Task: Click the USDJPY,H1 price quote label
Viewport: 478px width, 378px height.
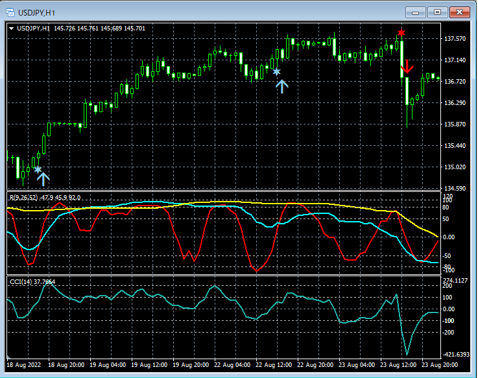Action: (x=81, y=29)
